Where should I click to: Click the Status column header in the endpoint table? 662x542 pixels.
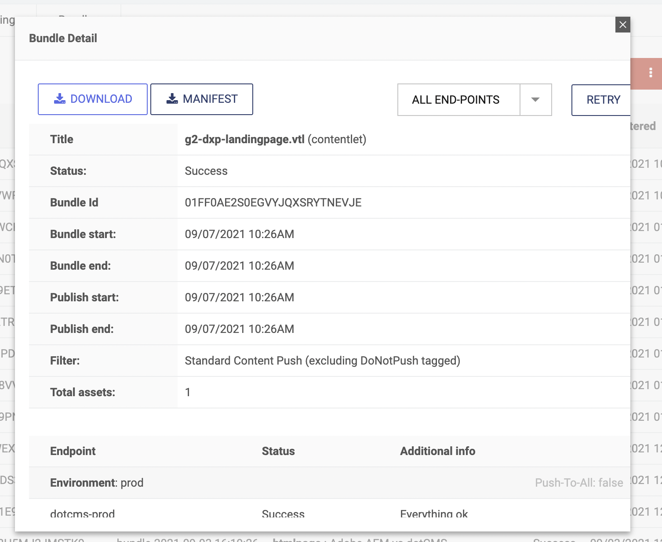pos(278,451)
